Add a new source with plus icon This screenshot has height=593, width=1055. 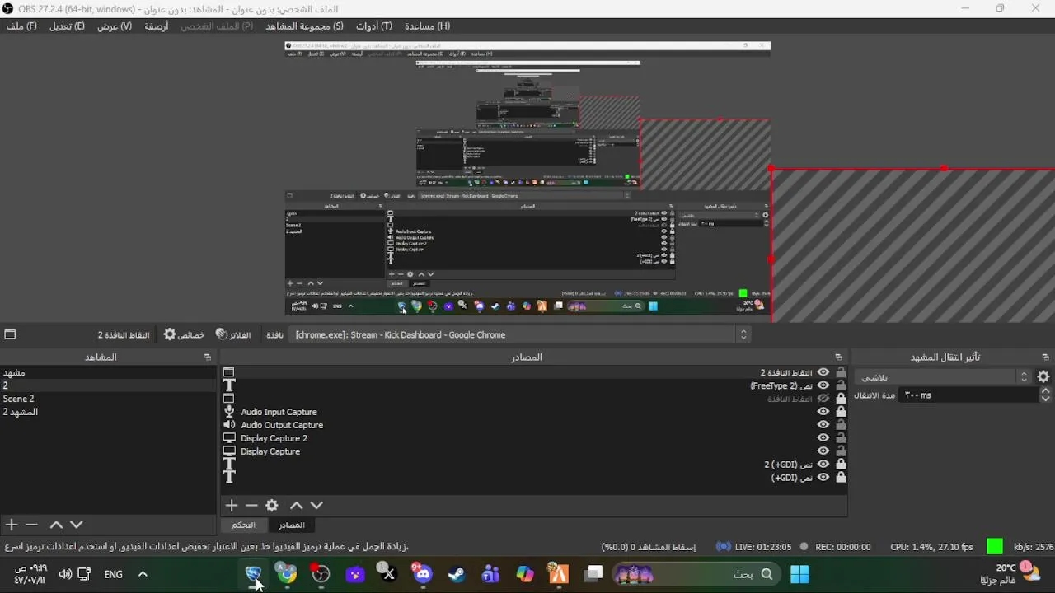coord(232,505)
